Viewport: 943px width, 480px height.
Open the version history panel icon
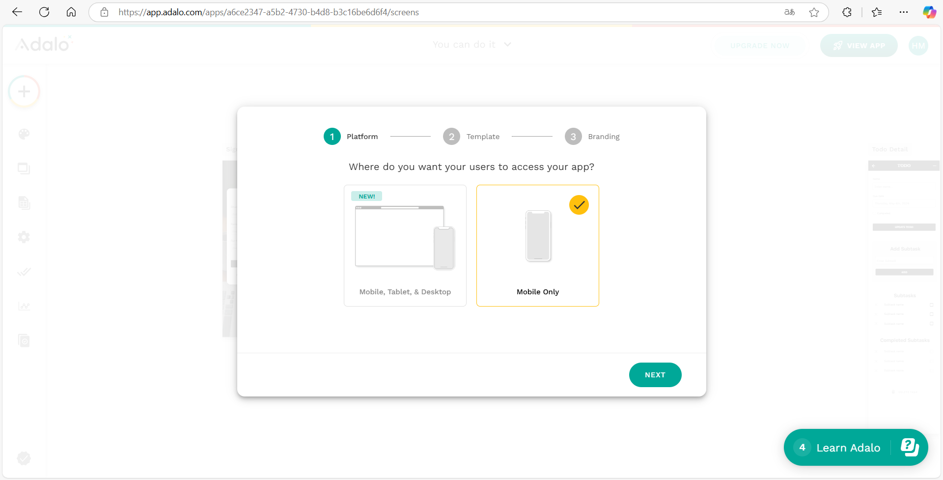[x=24, y=340]
